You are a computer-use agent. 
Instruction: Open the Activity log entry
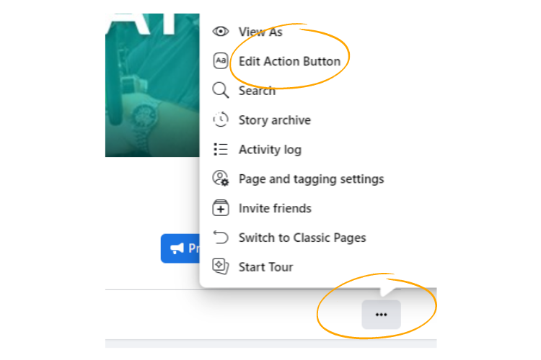click(270, 150)
